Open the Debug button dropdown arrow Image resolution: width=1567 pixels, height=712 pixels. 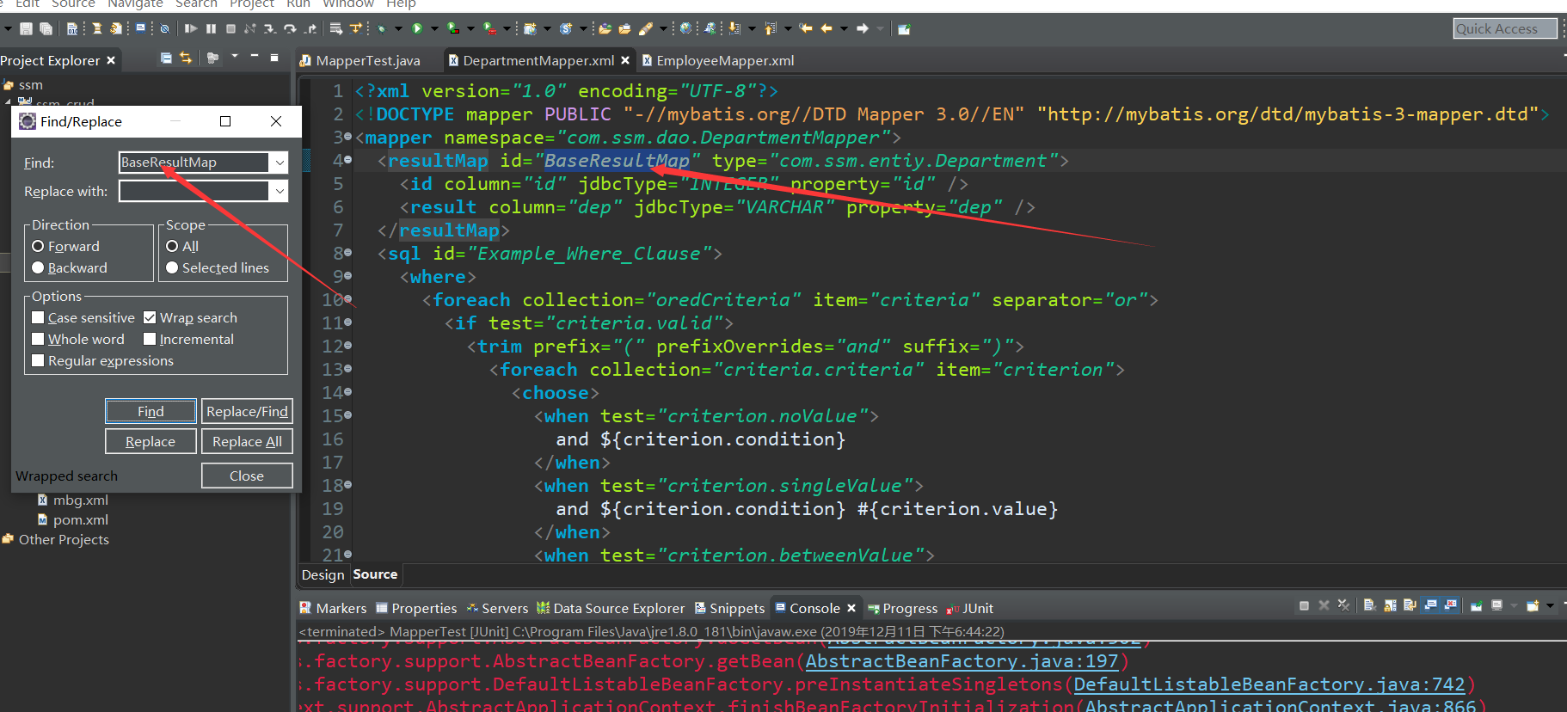399,28
